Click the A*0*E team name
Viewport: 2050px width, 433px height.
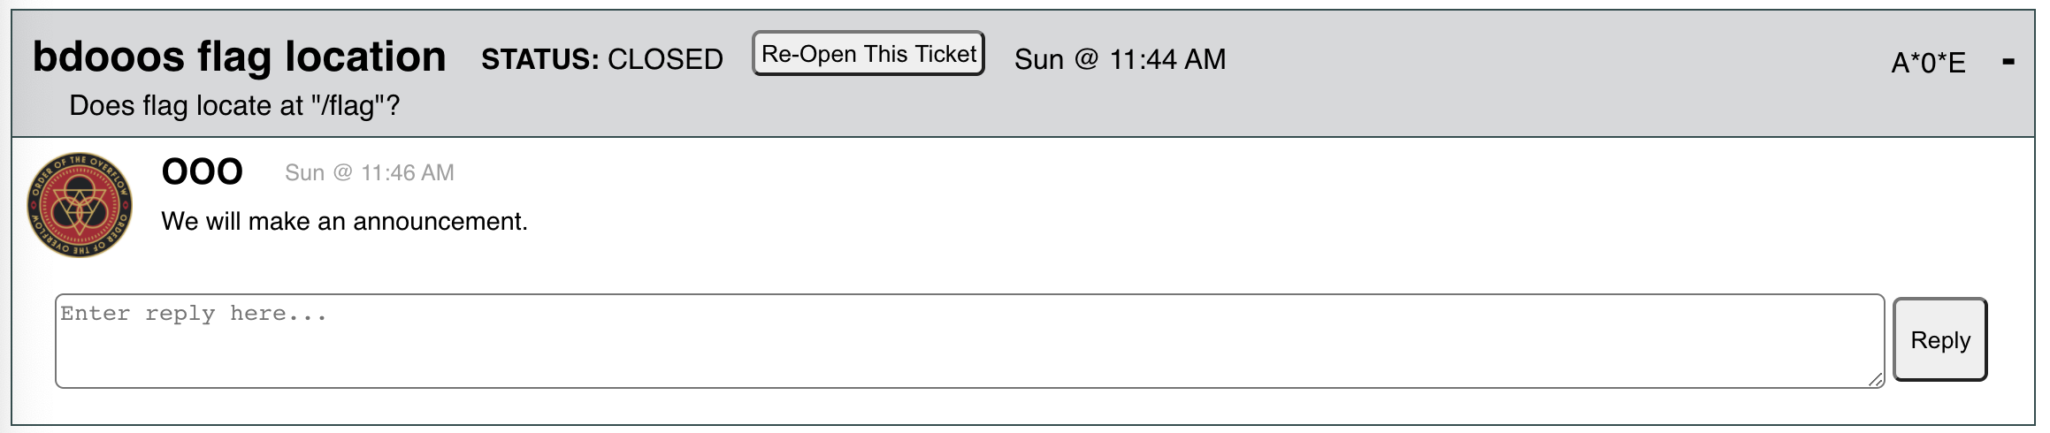pyautogui.click(x=1928, y=63)
